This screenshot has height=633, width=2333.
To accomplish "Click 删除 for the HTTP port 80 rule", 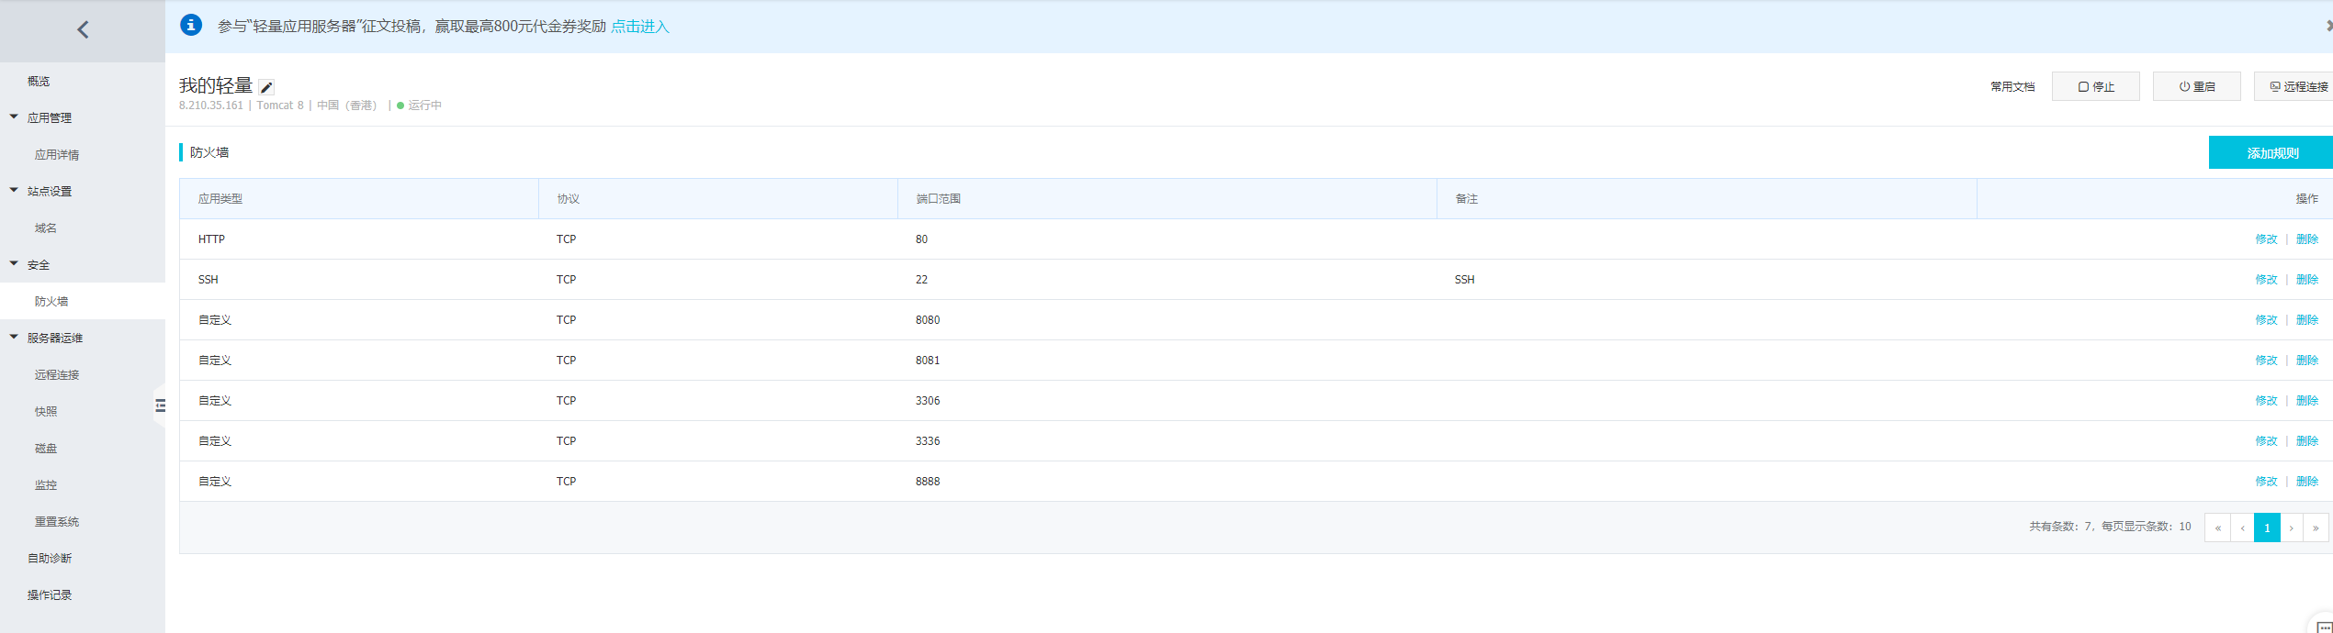I will [x=2307, y=239].
